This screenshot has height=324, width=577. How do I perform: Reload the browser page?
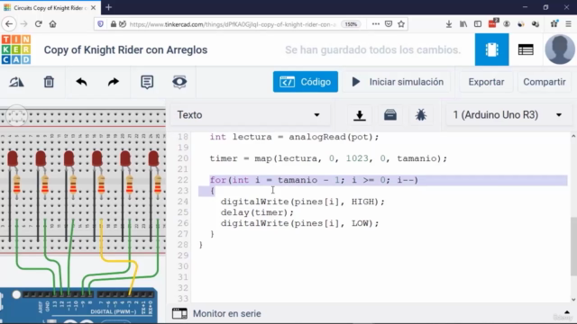tap(38, 24)
